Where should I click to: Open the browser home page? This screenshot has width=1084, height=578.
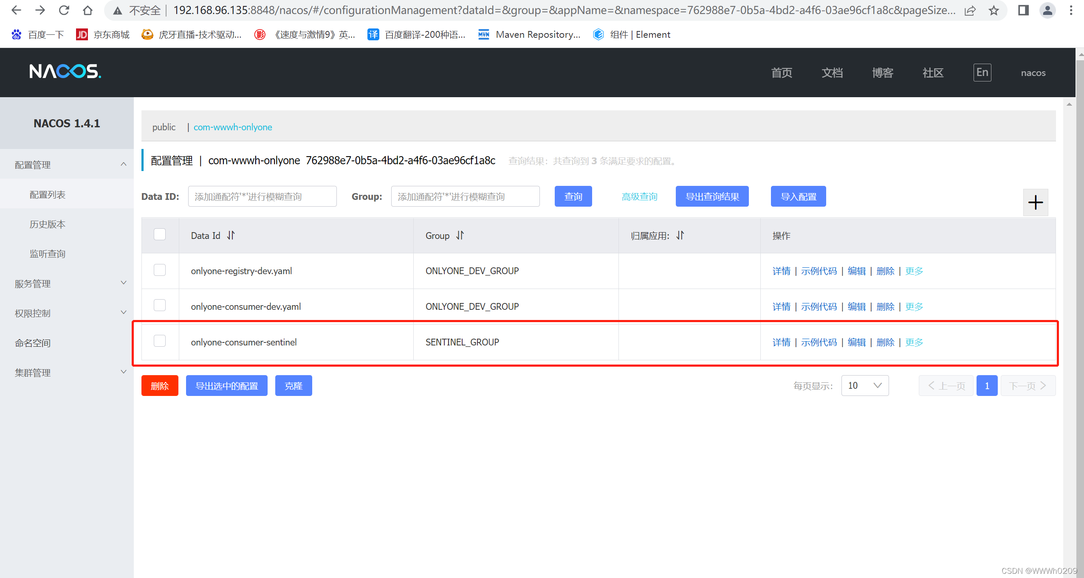pyautogui.click(x=88, y=10)
